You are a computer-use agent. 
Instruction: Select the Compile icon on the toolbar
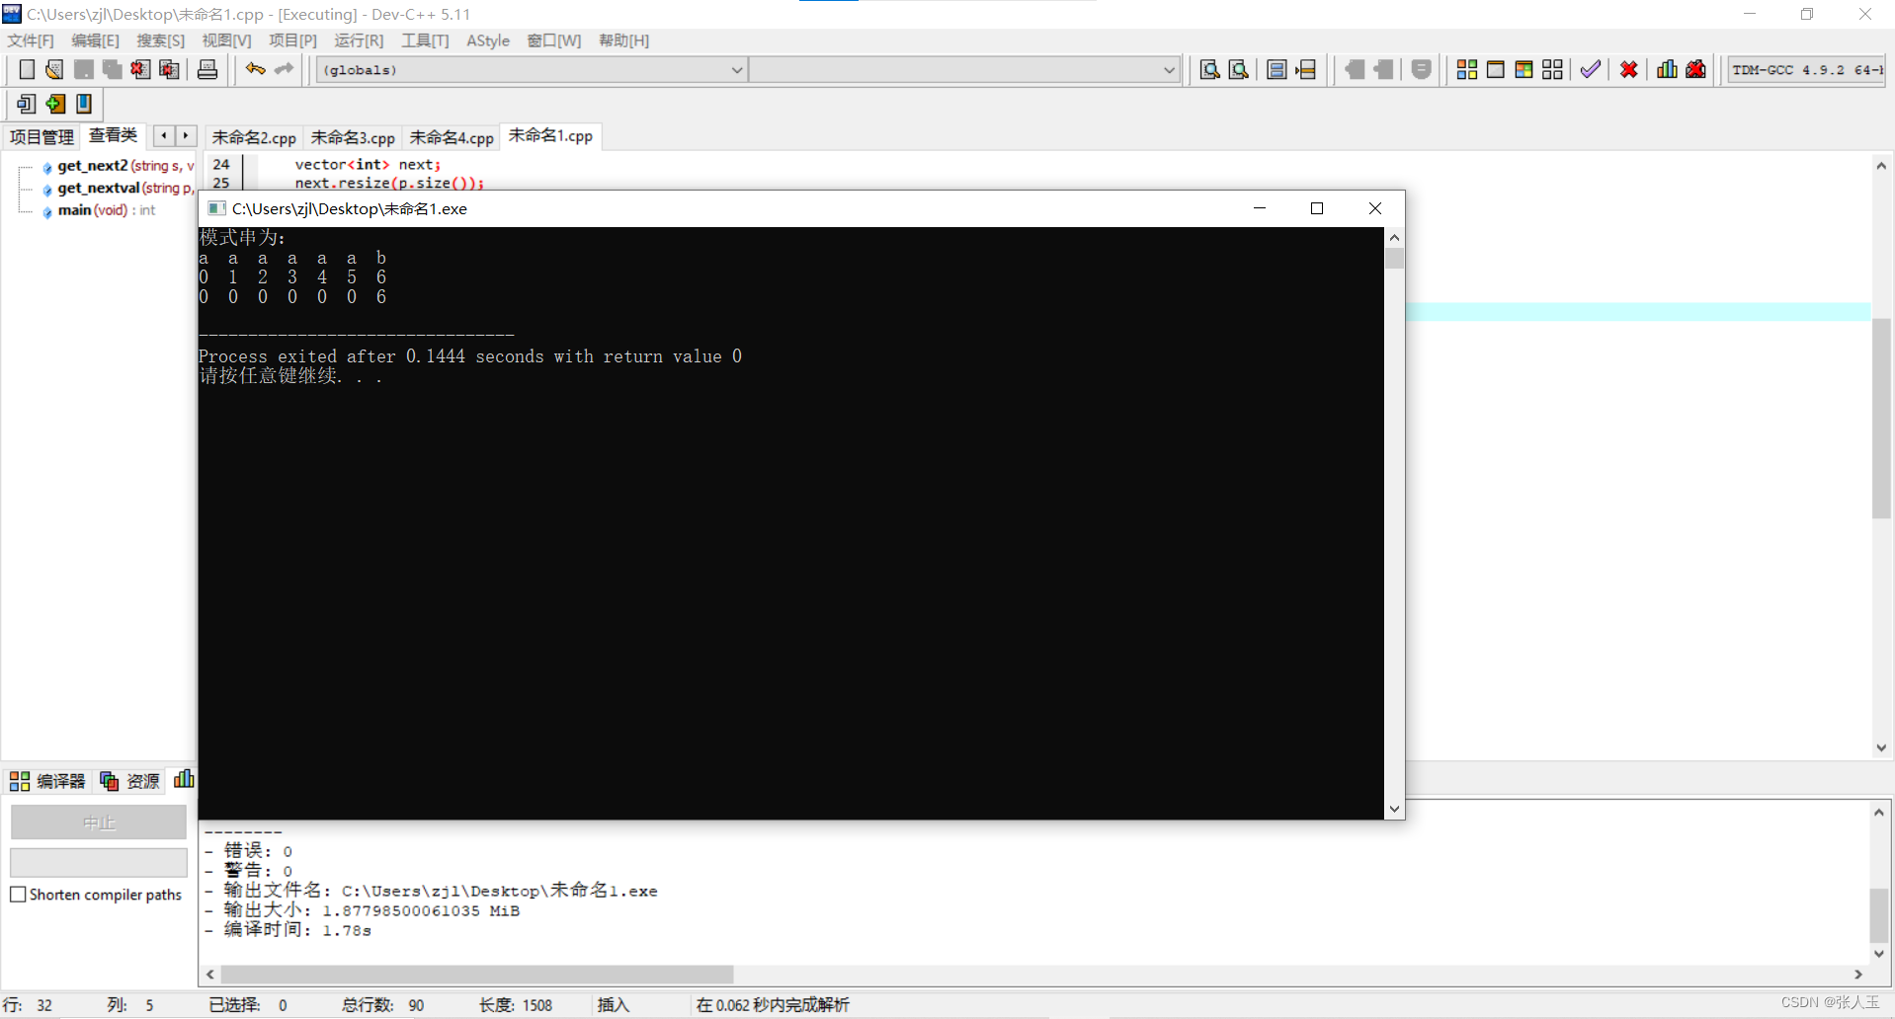point(1466,69)
